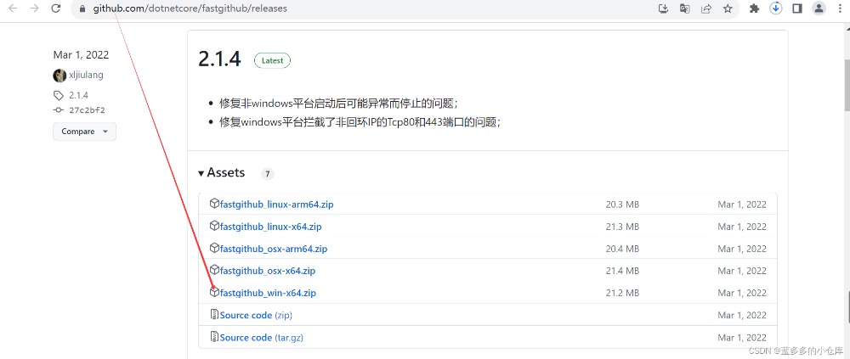
Task: Download Source code (tar.gz)
Action: coord(261,337)
